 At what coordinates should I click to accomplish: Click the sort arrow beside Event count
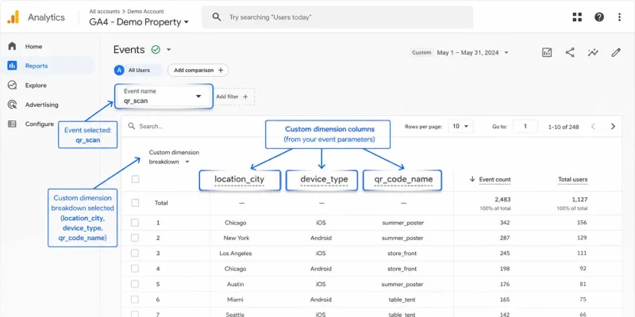(x=472, y=179)
